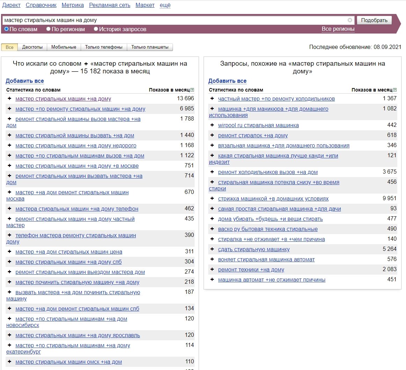Image resolution: width=406 pixels, height=370 pixels.
Task: Open help icon beside right 'Показов в месяц'
Action: tap(395, 90)
